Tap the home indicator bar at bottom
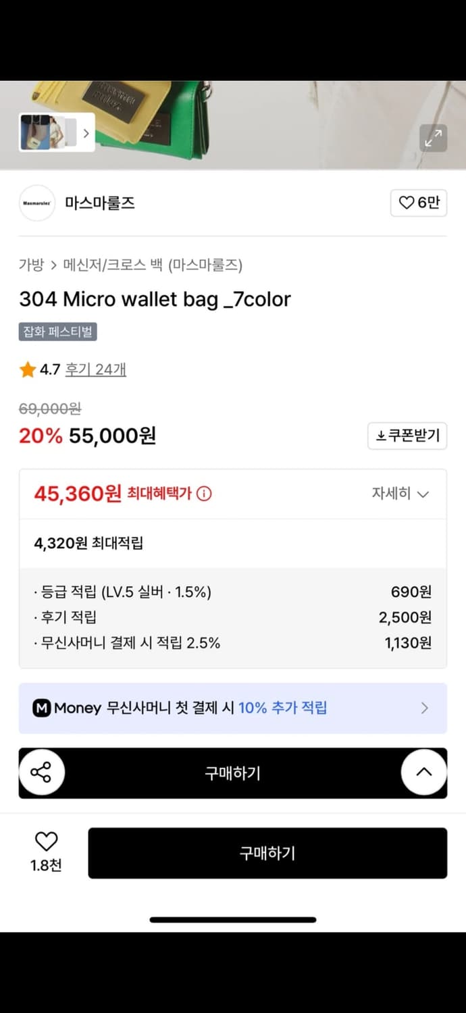The image size is (466, 1013). click(233, 918)
